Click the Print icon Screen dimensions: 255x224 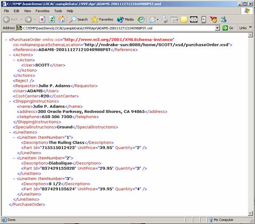(x=164, y=19)
